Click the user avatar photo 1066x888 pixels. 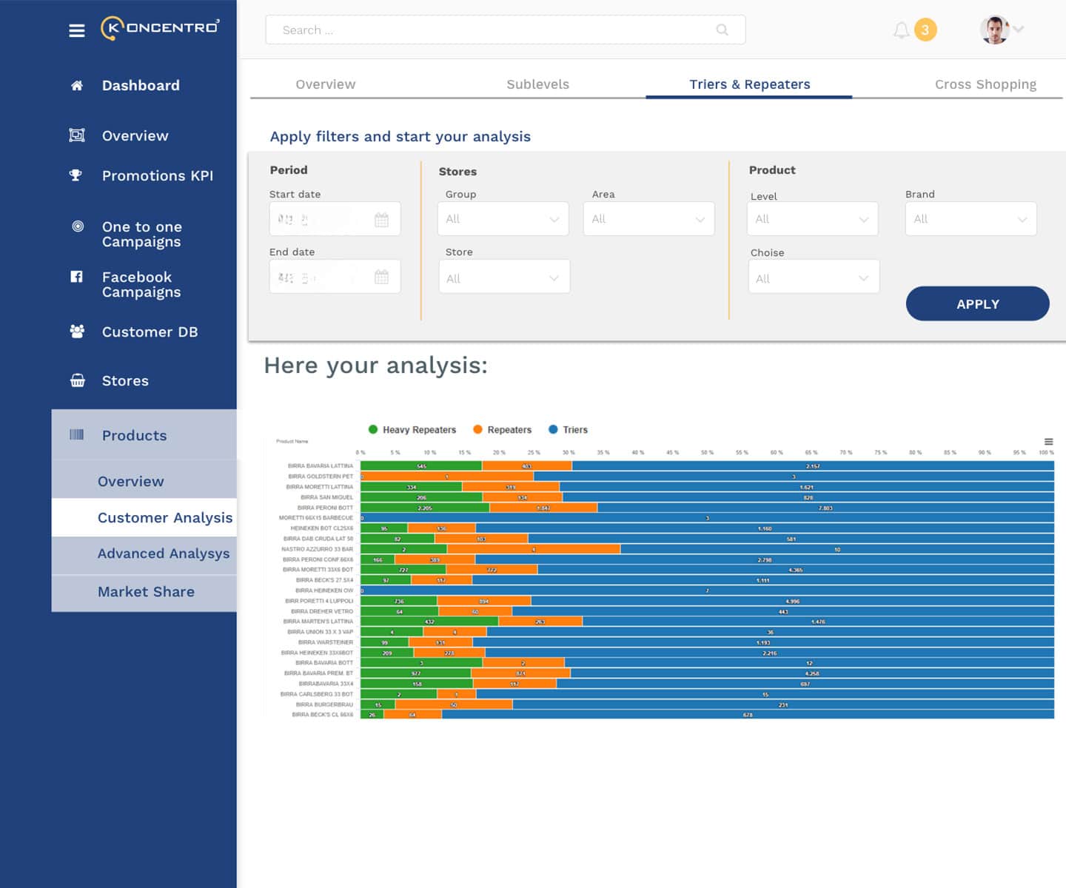[994, 30]
